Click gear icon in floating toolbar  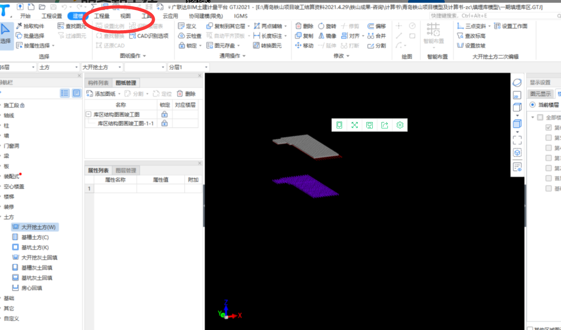coord(400,125)
